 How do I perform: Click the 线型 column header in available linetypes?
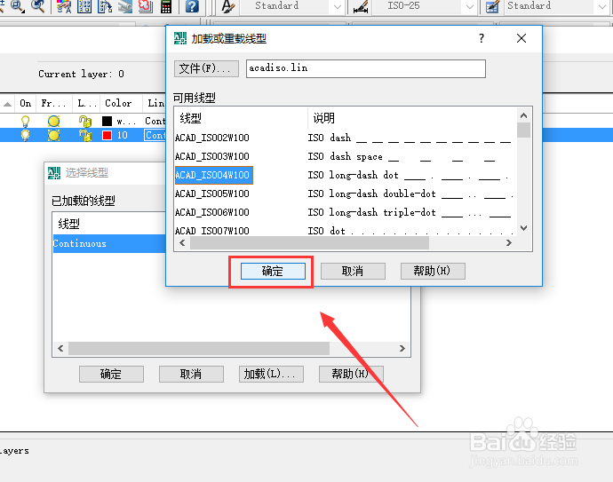click(190, 118)
